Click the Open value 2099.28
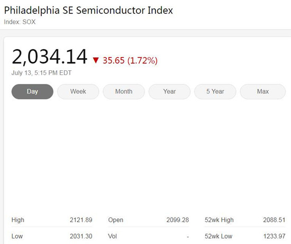The image size is (291, 244). (178, 220)
